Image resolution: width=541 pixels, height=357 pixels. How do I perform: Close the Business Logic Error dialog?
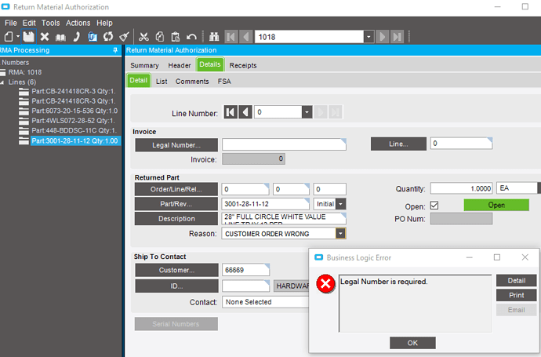pyautogui.click(x=525, y=257)
